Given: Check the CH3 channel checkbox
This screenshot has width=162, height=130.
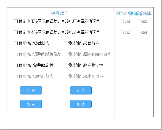Looking at the screenshot, I should tap(122, 32).
